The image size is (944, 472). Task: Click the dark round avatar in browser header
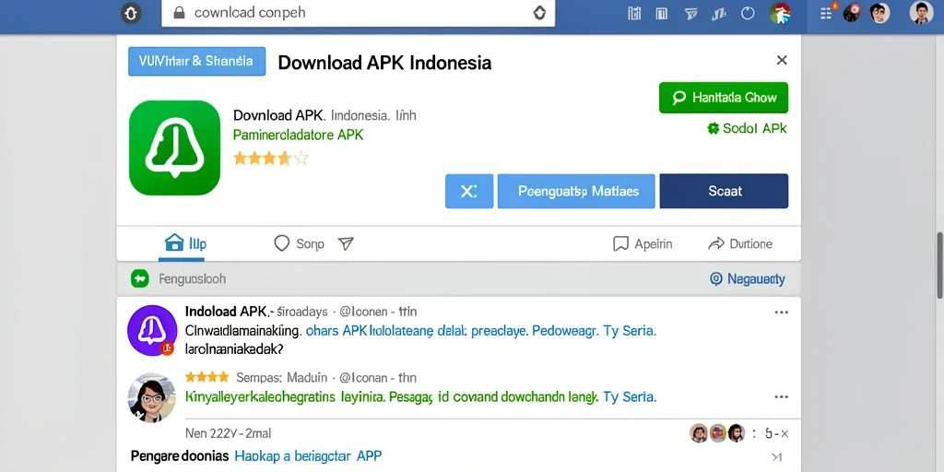click(852, 13)
